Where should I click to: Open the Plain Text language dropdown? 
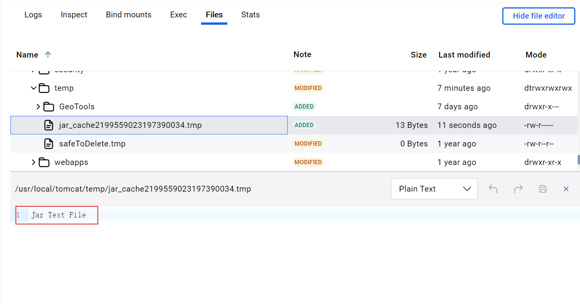point(434,189)
